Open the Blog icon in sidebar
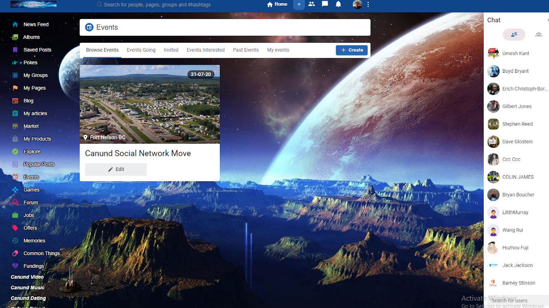549x308 pixels. [x=15, y=100]
